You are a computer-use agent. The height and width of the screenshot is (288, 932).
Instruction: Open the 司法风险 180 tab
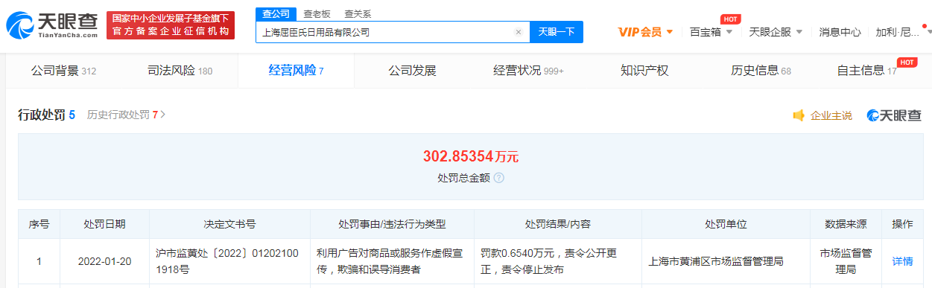point(180,71)
